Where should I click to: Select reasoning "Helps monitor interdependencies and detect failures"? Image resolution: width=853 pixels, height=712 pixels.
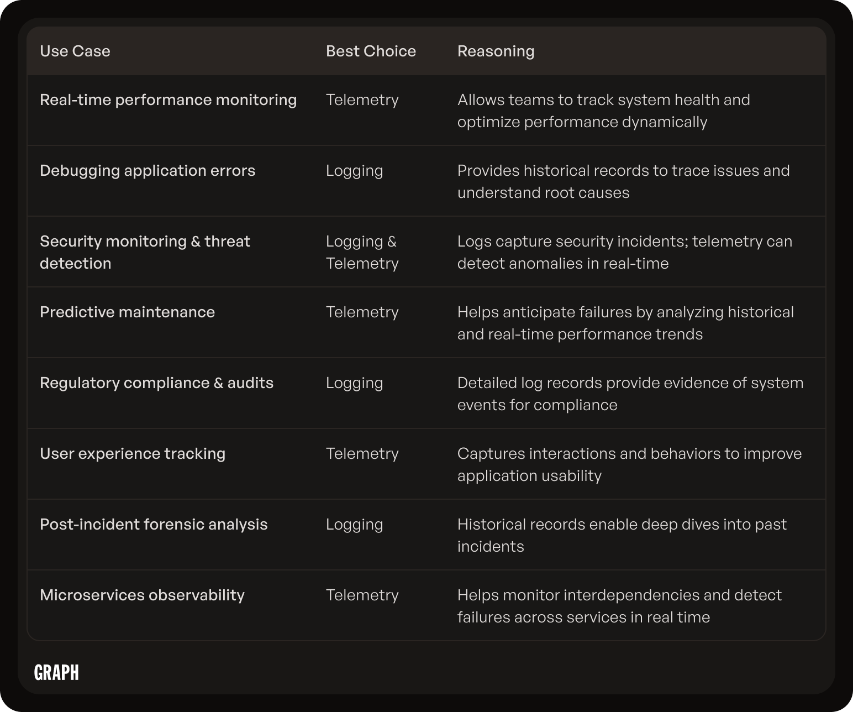(x=619, y=606)
